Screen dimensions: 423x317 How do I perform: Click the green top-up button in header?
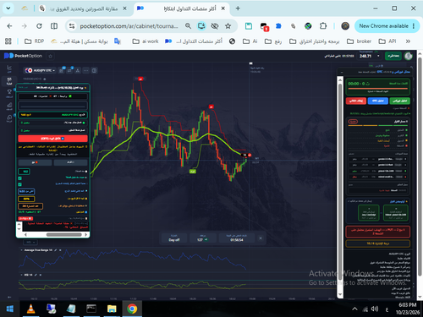393,56
